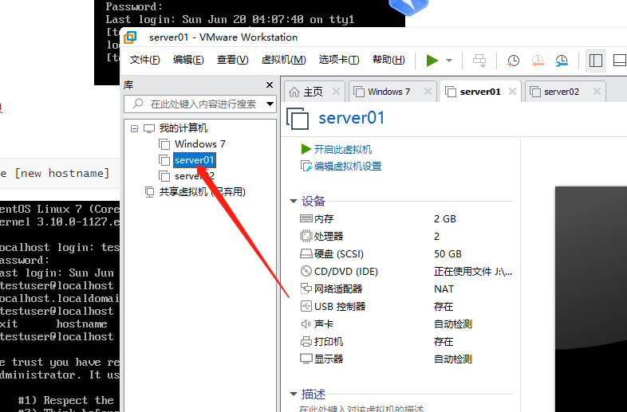Click the description text field under 描述
This screenshot has height=412, width=627.
(x=361, y=408)
